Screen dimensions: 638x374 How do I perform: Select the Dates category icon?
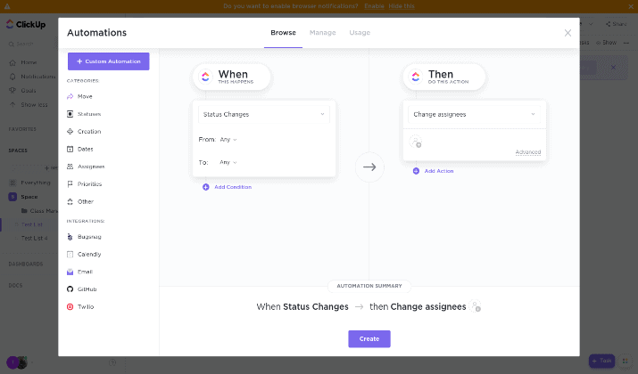click(x=70, y=149)
